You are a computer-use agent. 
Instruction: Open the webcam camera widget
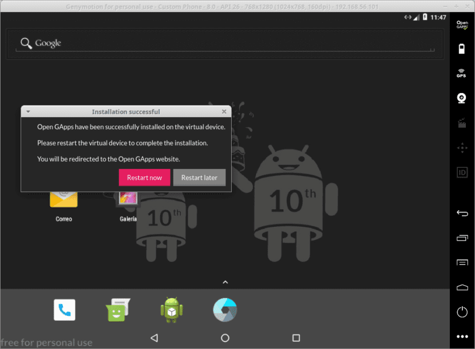(461, 98)
